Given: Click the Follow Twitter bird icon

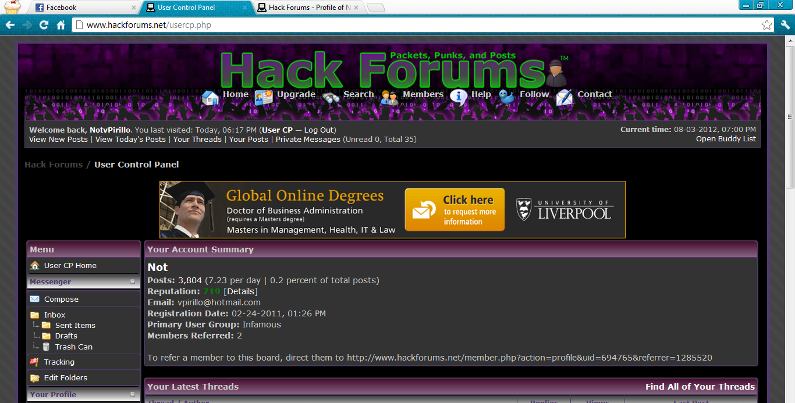Looking at the screenshot, I should (507, 97).
